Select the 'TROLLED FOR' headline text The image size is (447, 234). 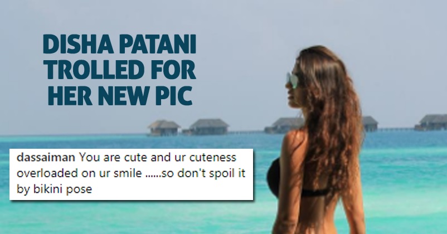tap(121, 70)
